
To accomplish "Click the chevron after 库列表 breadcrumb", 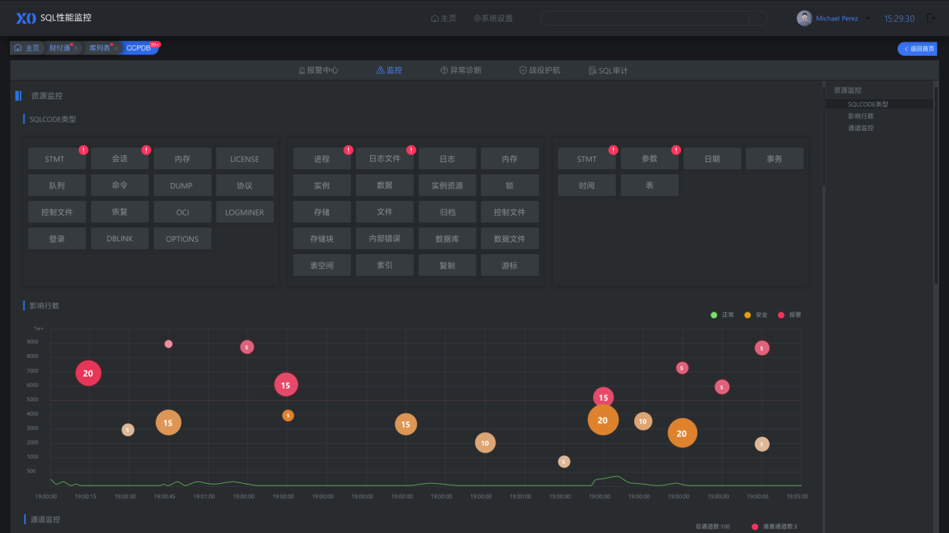I will click(117, 48).
